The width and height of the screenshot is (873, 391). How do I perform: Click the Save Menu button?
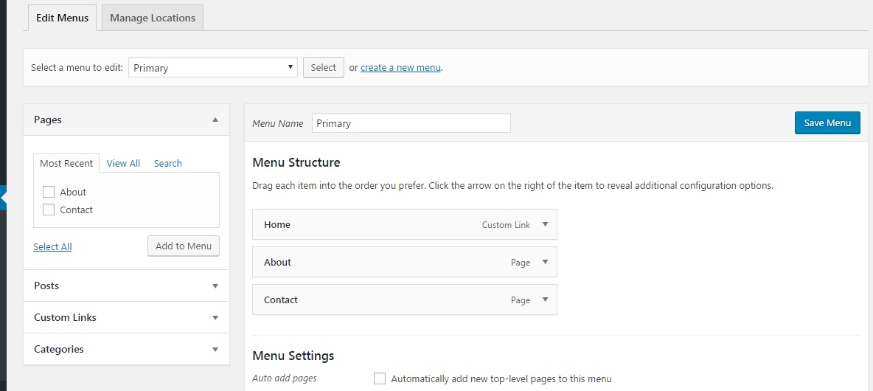point(827,123)
